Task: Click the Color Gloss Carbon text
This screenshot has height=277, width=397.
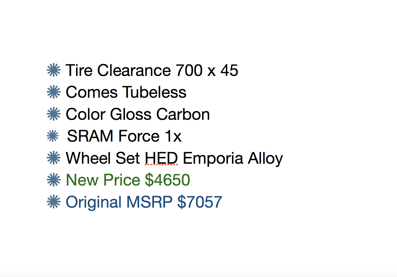Action: click(x=138, y=114)
